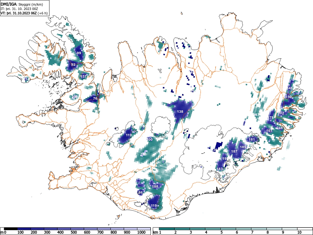The image size is (313, 235).
Task: Click the 10 tick on the kilometre legend
Action: click(x=299, y=232)
